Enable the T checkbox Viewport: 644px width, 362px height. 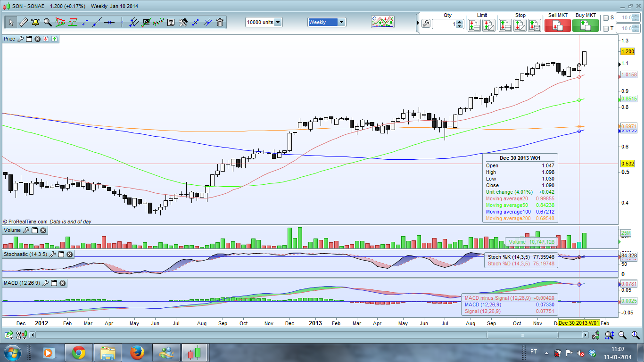606,29
